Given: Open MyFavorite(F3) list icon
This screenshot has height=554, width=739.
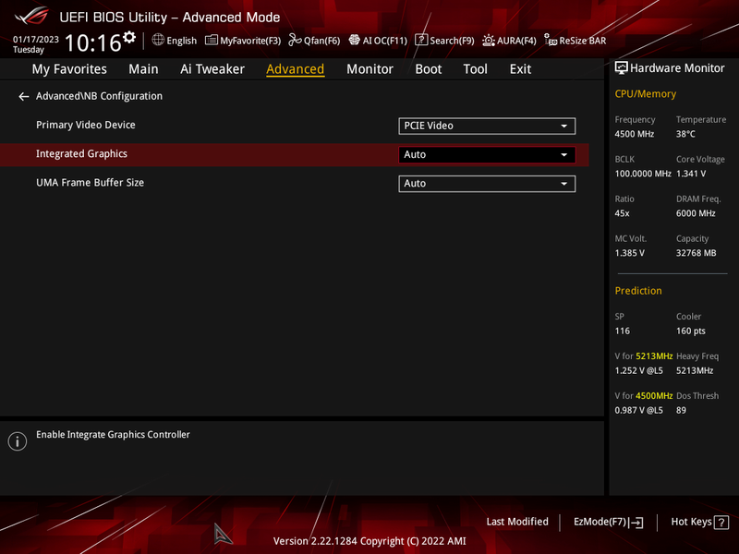Looking at the screenshot, I should point(212,40).
